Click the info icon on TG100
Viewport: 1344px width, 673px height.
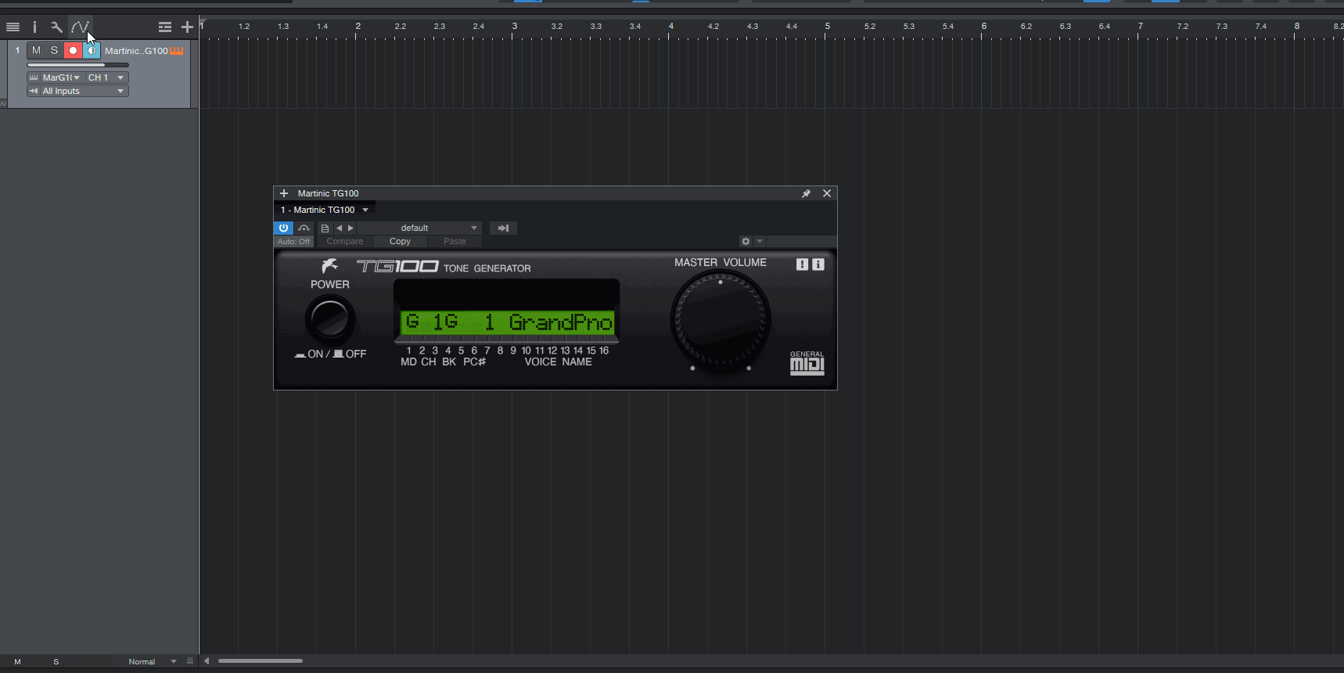click(x=818, y=265)
